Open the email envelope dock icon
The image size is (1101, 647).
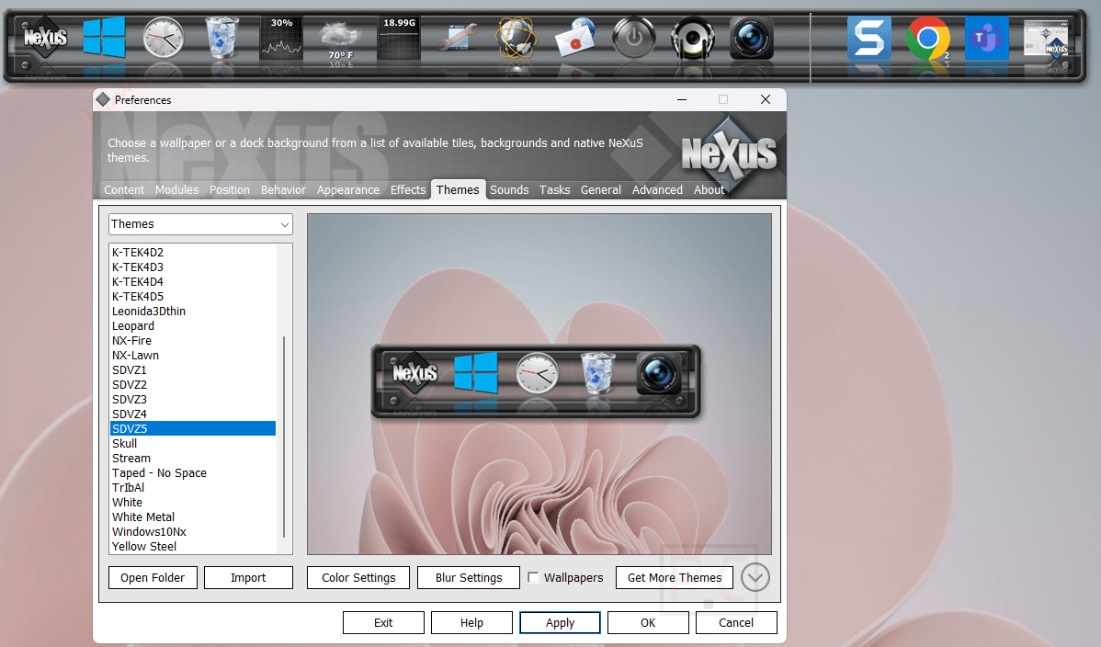tap(574, 39)
